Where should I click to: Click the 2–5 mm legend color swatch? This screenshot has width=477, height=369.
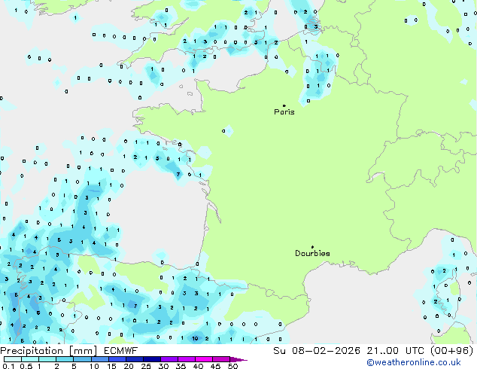[65, 359]
